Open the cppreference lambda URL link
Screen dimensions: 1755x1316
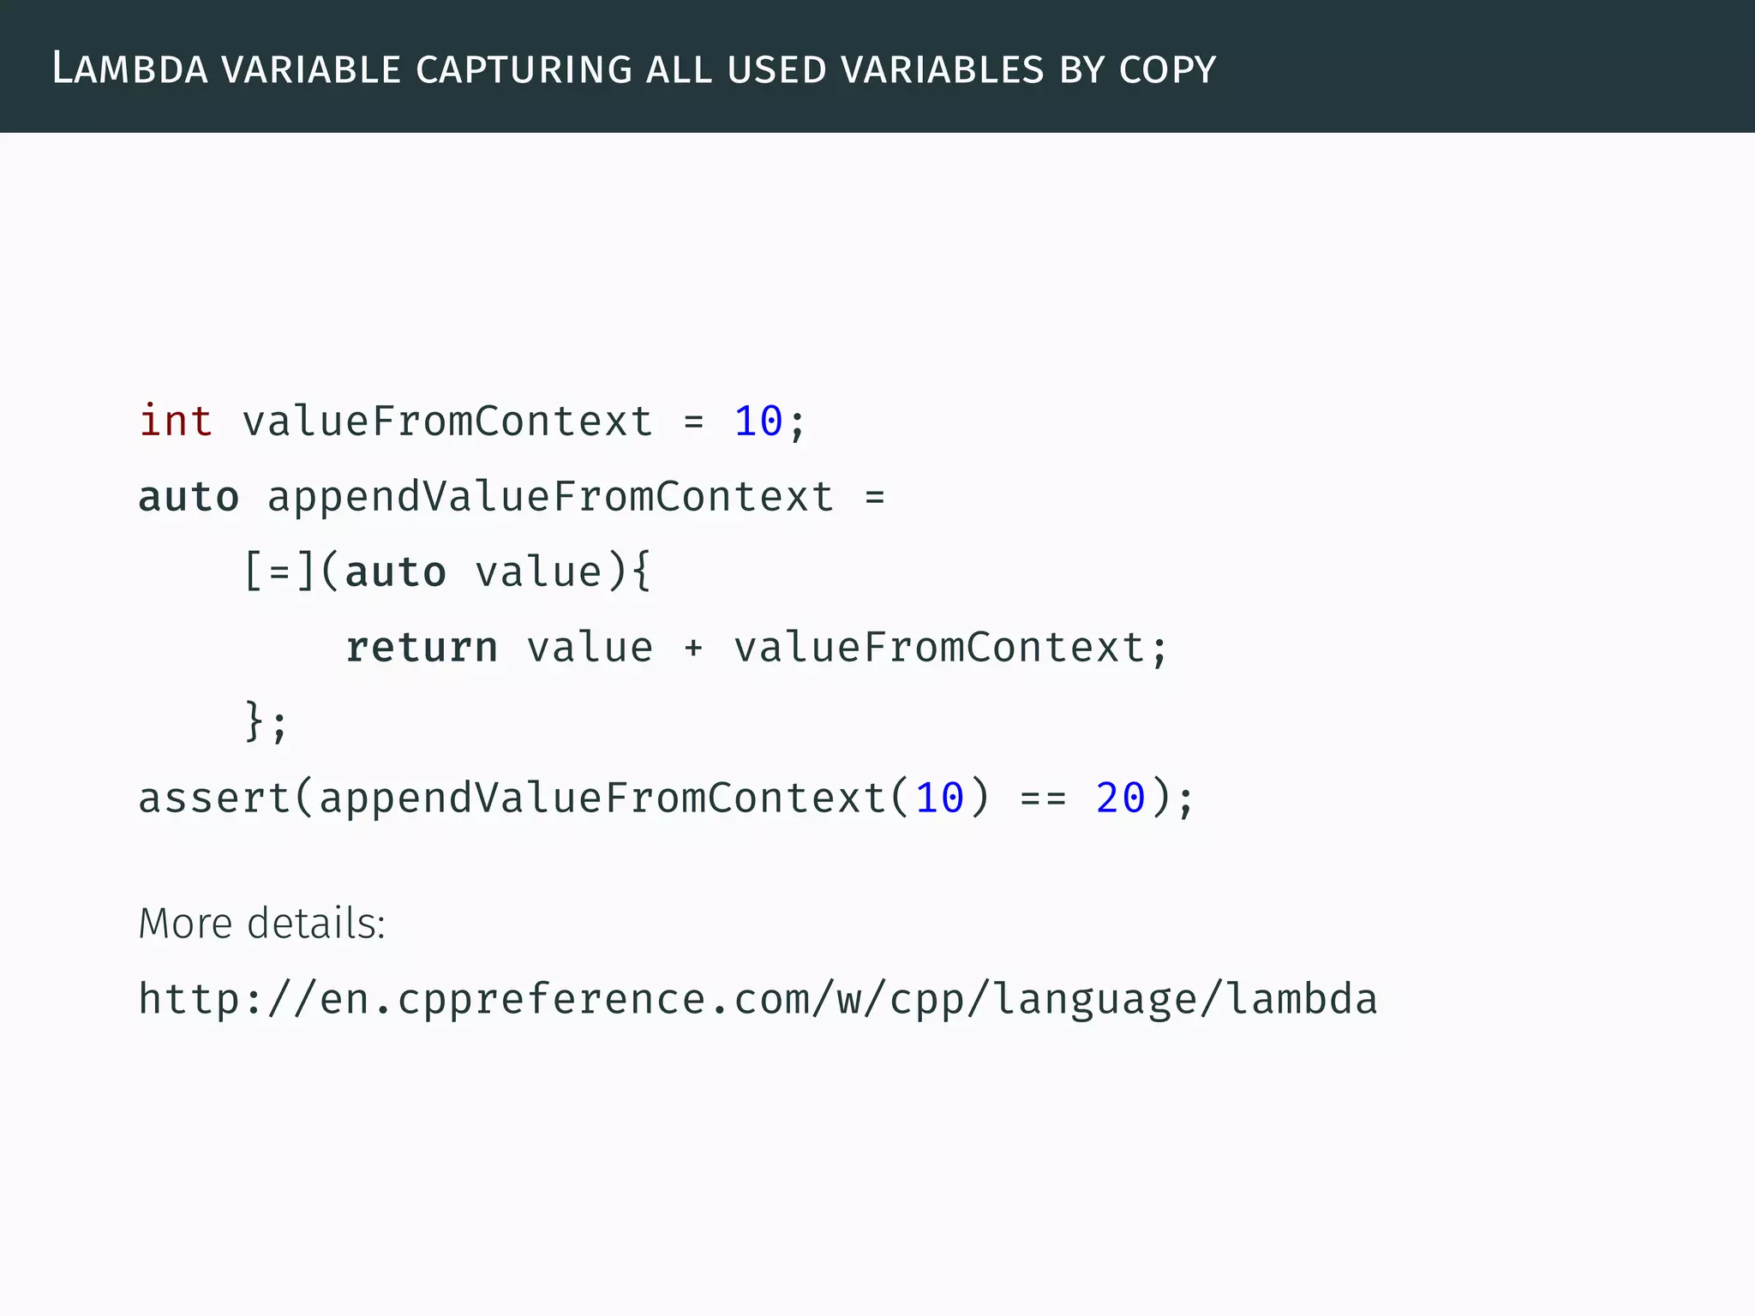(x=758, y=1000)
